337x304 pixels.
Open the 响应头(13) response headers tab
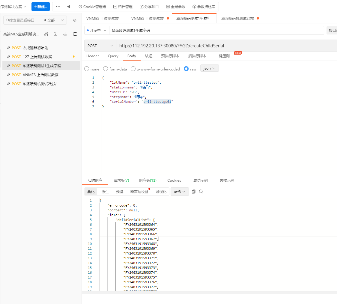(x=148, y=180)
